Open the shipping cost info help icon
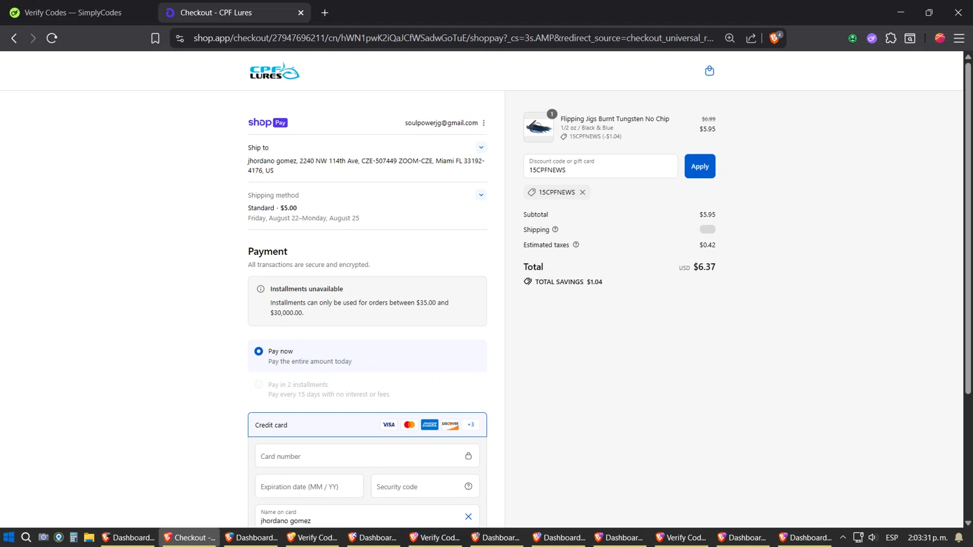Screen dimensions: 973x547 [x=555, y=229]
